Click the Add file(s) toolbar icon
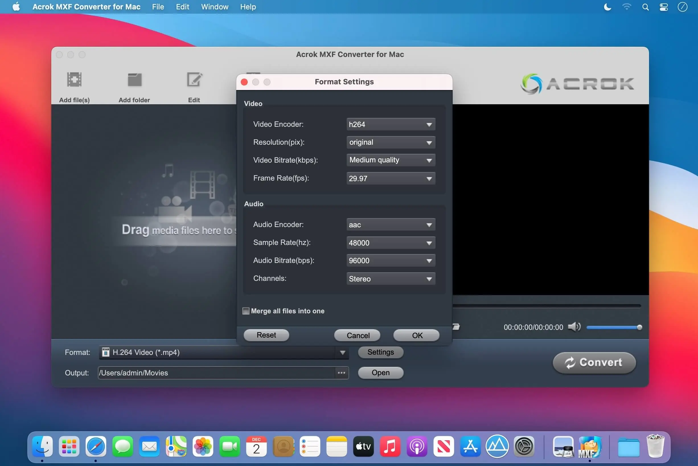 (x=74, y=80)
